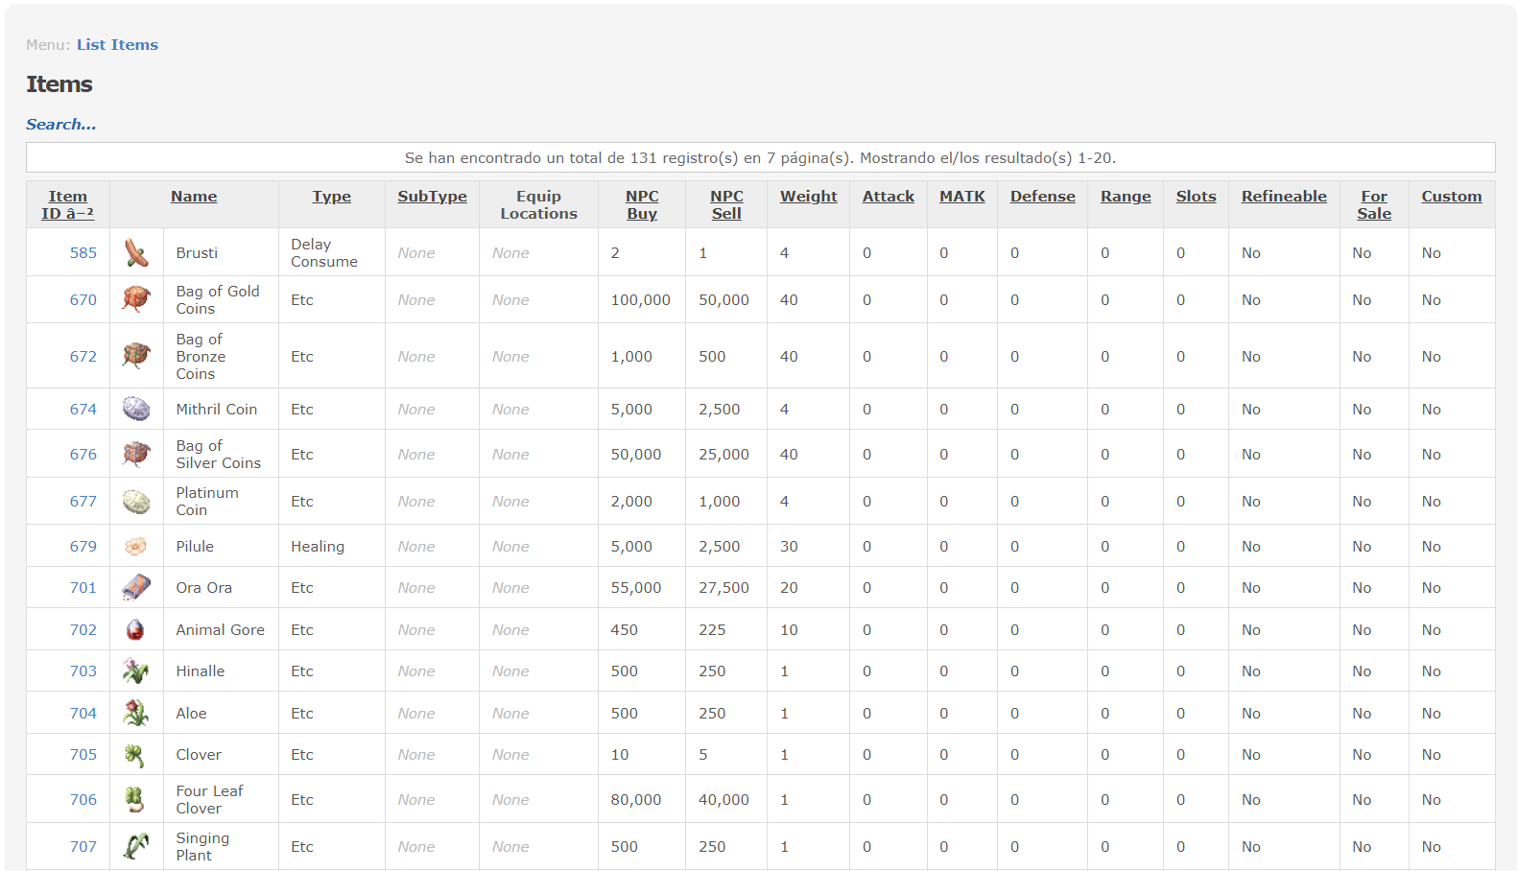
Task: Click the Animal Gore item icon
Action: [135, 629]
